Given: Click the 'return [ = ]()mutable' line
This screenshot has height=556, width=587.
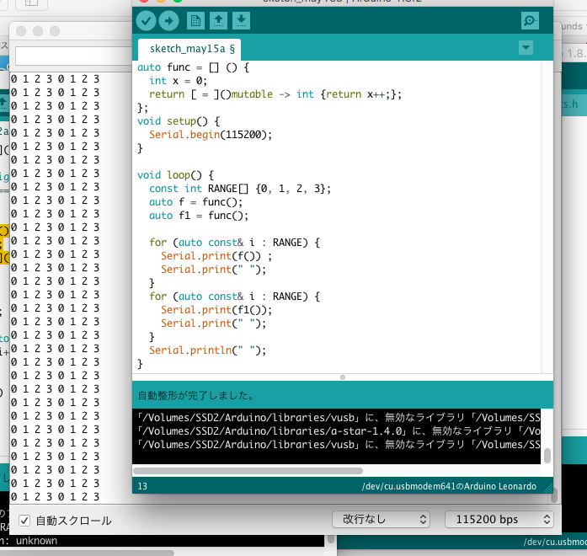Looking at the screenshot, I should tap(275, 94).
